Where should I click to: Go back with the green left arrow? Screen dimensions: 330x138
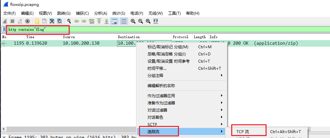(77, 21)
